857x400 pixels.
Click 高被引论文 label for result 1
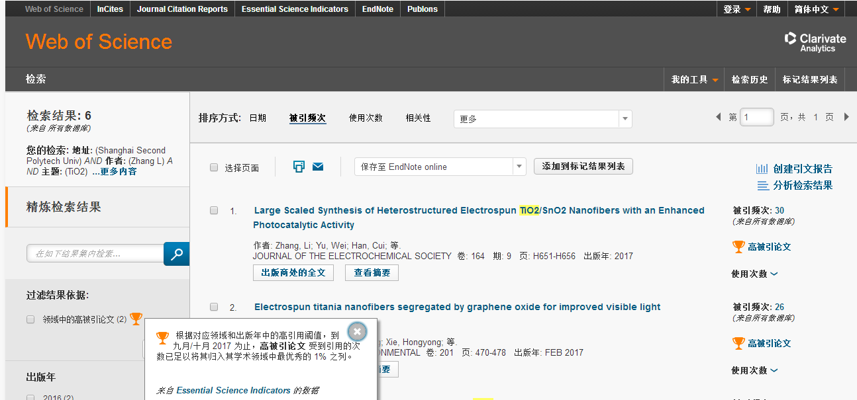click(x=770, y=247)
